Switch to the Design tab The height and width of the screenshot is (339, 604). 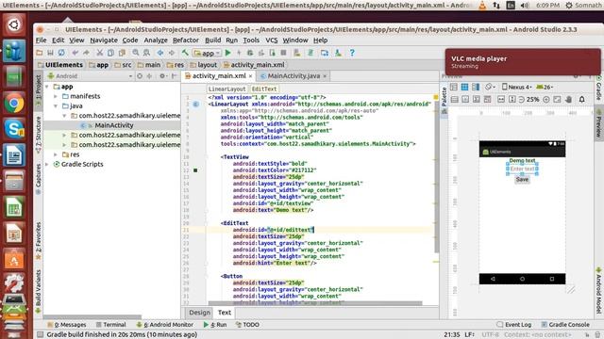pyautogui.click(x=199, y=313)
